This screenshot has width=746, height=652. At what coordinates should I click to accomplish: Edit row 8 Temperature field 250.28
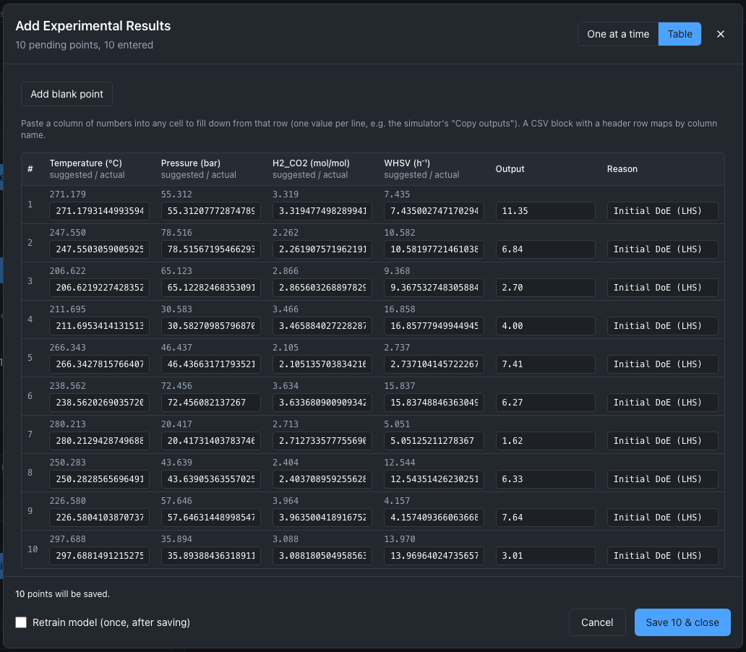tap(100, 479)
